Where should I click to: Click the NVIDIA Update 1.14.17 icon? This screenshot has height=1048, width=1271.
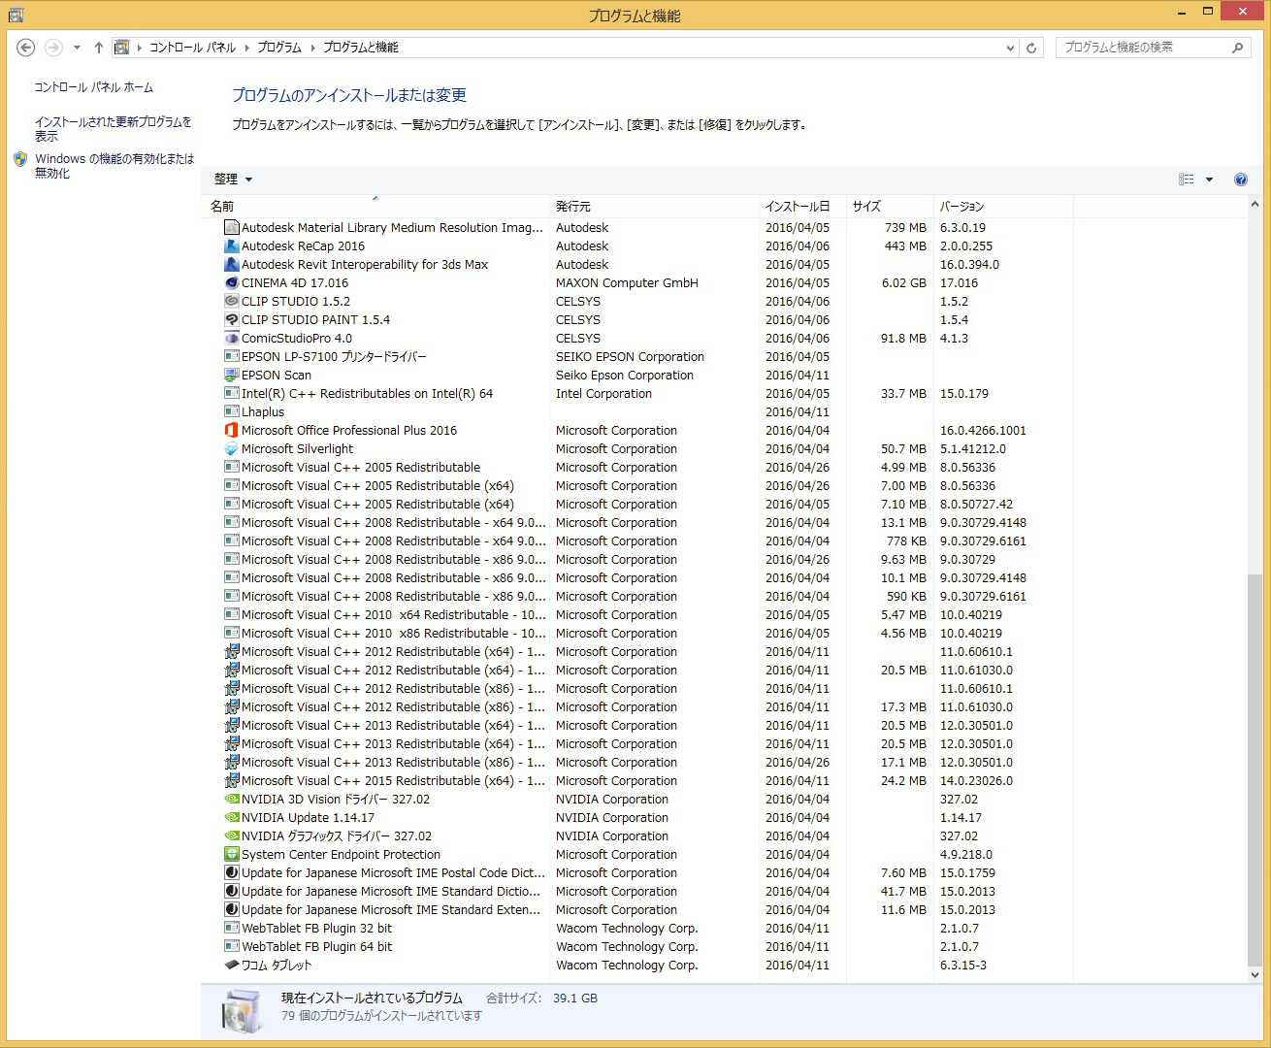(x=231, y=818)
